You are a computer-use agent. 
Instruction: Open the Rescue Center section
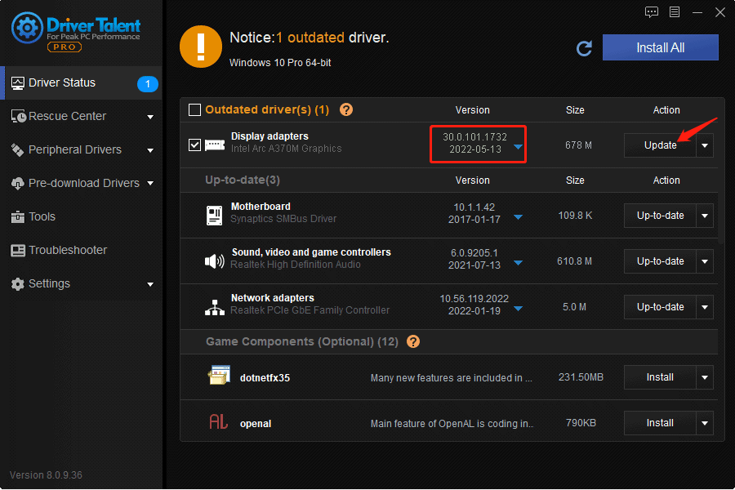coord(81,116)
